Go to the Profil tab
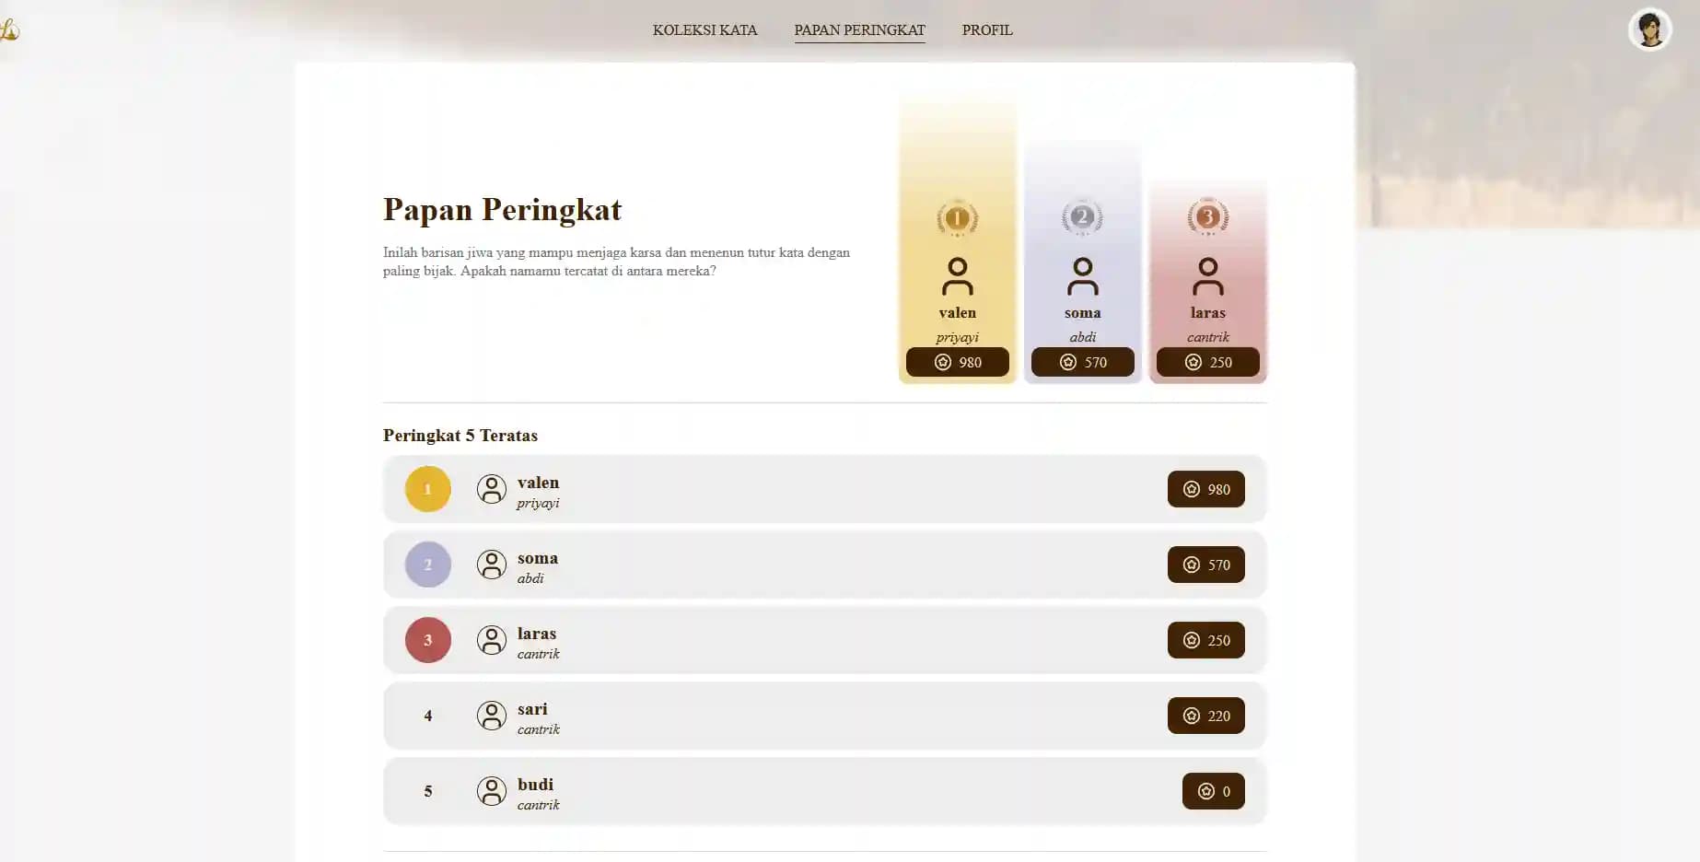Viewport: 1700px width, 862px height. tap(986, 30)
